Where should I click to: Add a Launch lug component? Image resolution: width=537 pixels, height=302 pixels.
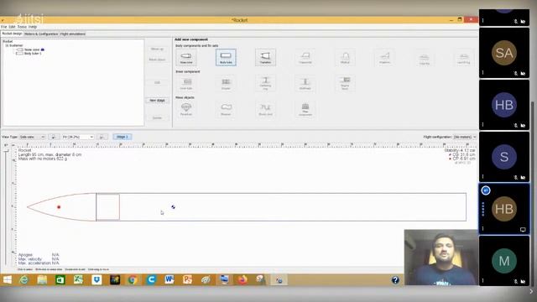464,58
